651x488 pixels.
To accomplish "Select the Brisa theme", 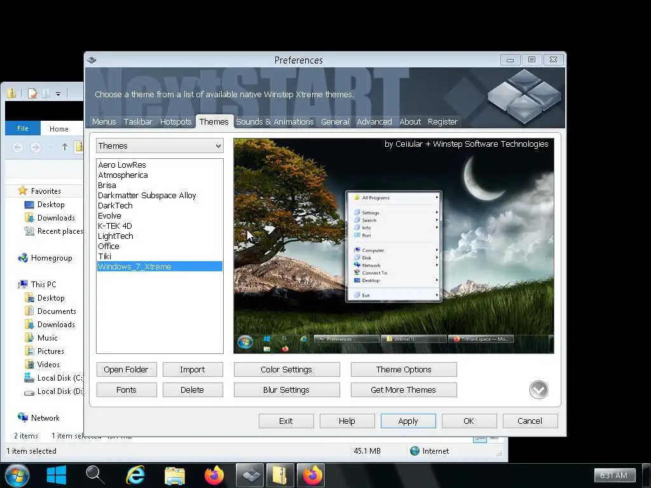I will coord(160,185).
